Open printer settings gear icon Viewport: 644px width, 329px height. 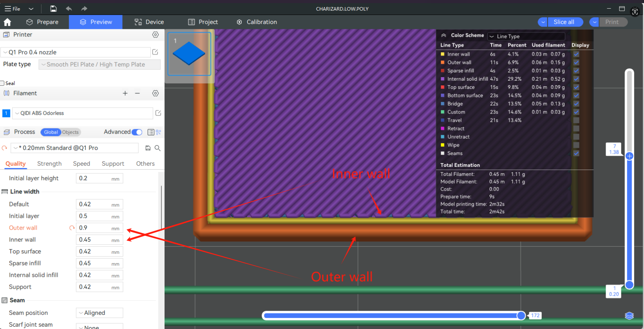tap(156, 35)
